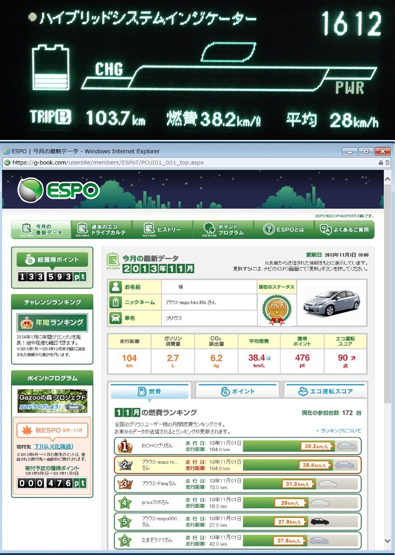Click the 年間ランキング banner button
395x555 pixels.
pyautogui.click(x=52, y=323)
